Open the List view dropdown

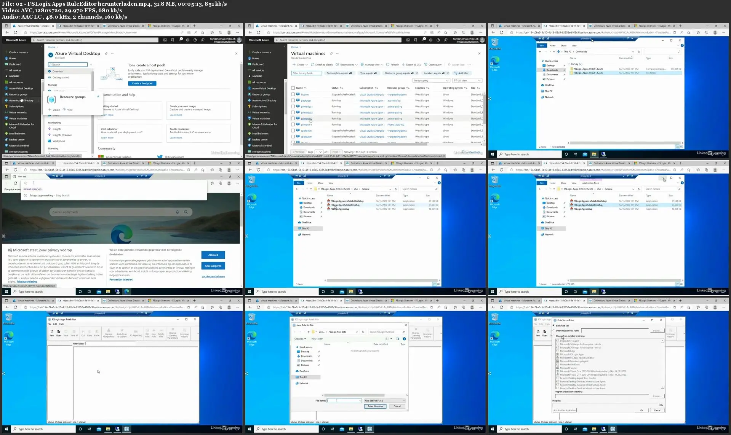467,81
